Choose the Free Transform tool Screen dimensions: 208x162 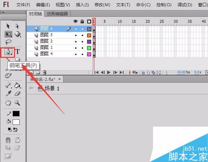(x=8, y=34)
